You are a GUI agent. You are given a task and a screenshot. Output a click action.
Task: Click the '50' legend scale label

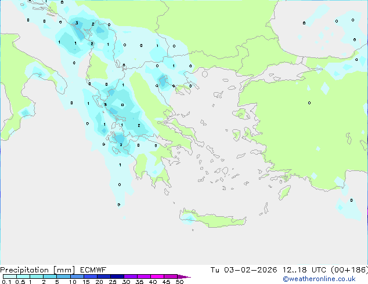pos(179,282)
